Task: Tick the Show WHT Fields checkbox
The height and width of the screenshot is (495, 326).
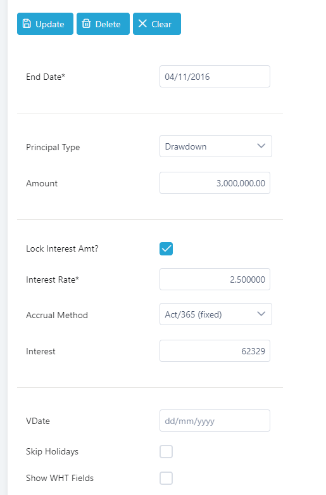Action: (x=166, y=479)
